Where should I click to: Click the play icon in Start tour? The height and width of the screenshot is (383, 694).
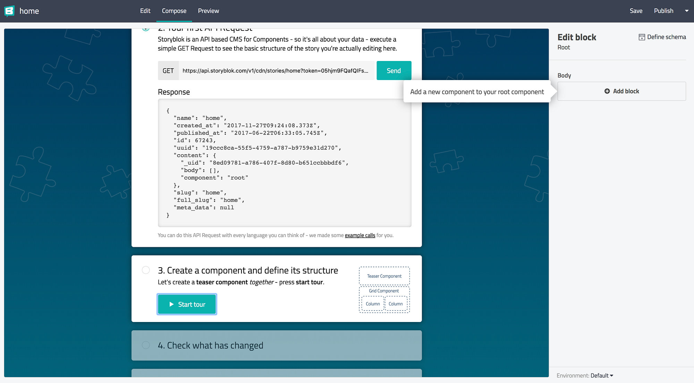(171, 304)
